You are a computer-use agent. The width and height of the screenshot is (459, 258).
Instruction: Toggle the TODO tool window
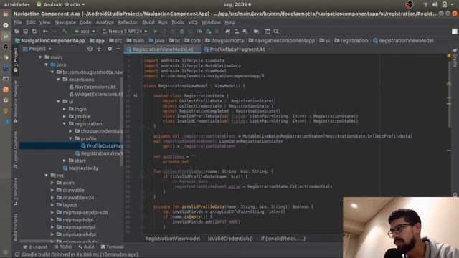(x=63, y=247)
